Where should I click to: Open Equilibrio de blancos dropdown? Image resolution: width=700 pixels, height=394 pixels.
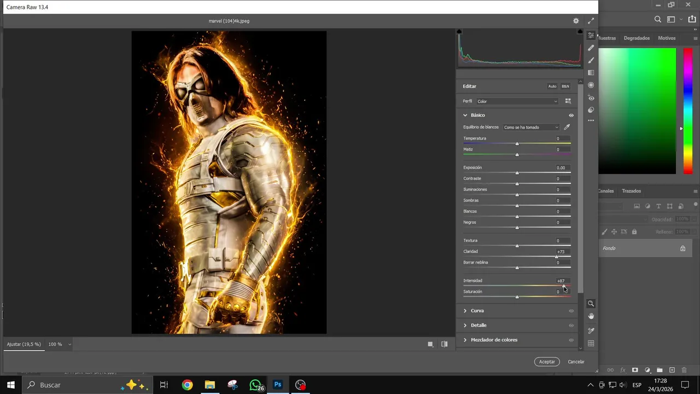pos(531,128)
